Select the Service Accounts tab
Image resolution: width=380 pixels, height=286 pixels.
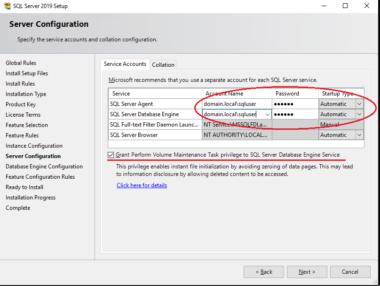(x=125, y=64)
